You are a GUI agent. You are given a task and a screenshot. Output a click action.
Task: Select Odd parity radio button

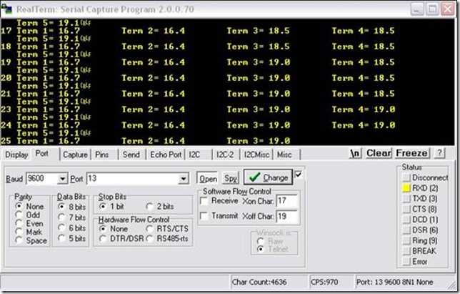click(x=19, y=214)
